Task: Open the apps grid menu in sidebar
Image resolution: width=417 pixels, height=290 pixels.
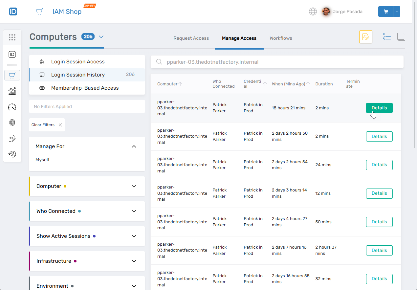Action: pos(12,37)
